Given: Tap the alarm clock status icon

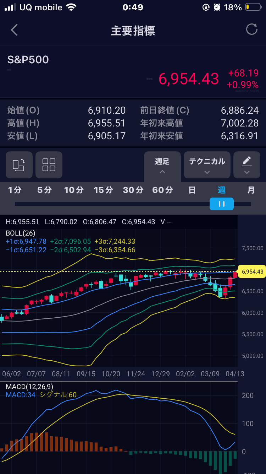Looking at the screenshot, I should click(216, 7).
